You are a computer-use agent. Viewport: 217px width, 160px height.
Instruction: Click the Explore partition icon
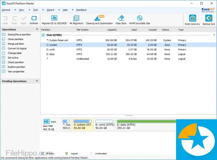click(4, 67)
